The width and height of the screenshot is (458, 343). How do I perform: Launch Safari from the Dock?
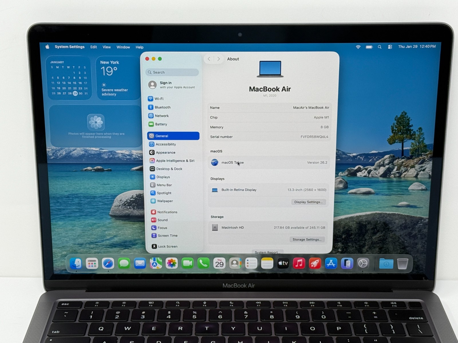[108, 264]
